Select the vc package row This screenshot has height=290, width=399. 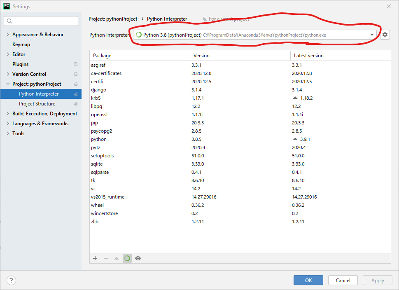pyautogui.click(x=240, y=188)
